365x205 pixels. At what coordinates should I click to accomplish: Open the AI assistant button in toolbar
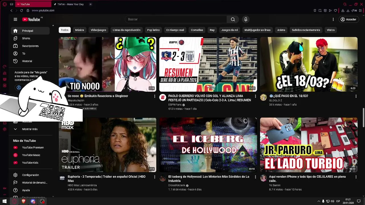click(354, 11)
